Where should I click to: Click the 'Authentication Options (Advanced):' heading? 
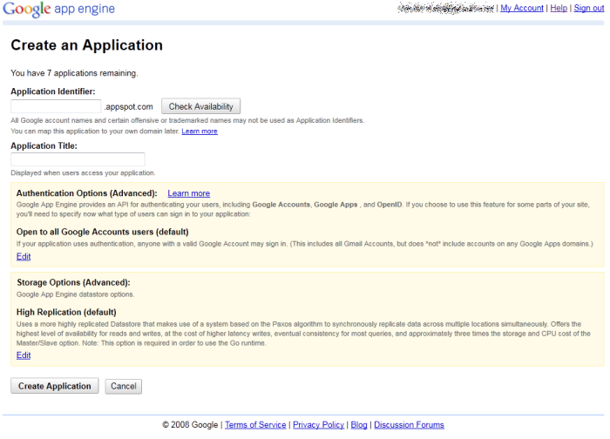(x=87, y=193)
